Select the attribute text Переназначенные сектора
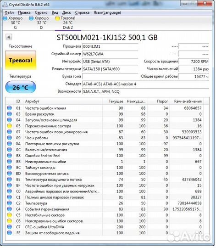This screenshot has width=216, height=248. [48, 126]
